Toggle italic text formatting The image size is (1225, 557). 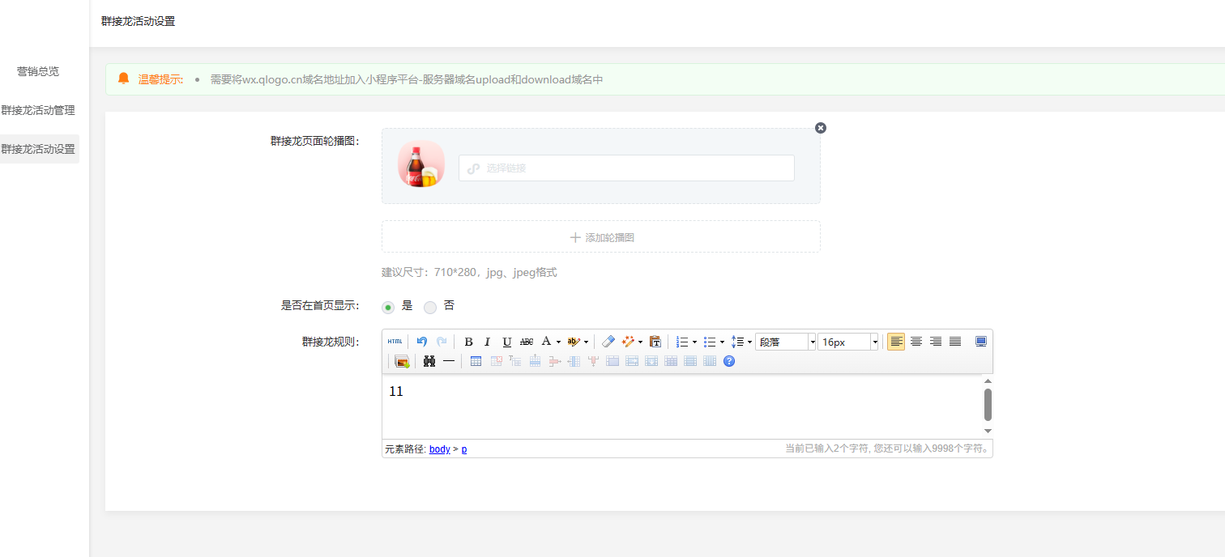(488, 342)
